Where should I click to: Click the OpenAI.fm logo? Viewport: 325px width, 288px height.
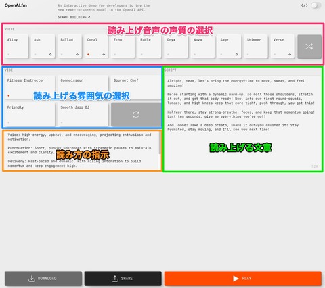[16, 5]
